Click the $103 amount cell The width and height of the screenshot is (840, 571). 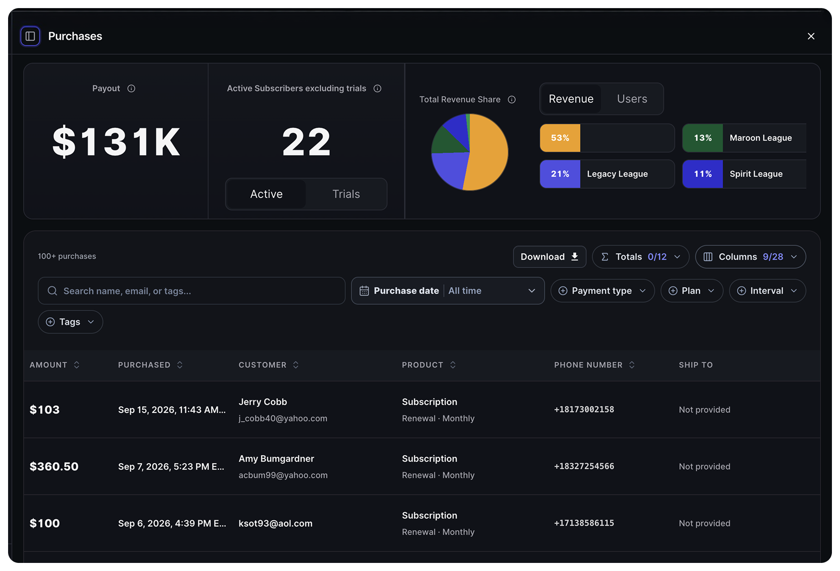coord(45,410)
